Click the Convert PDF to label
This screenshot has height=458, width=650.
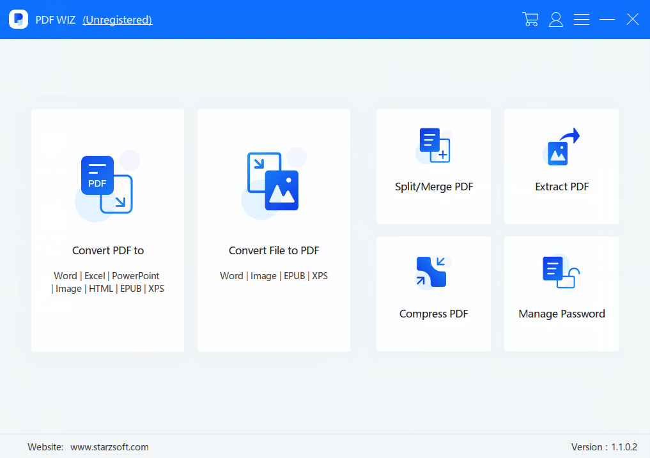(x=108, y=250)
